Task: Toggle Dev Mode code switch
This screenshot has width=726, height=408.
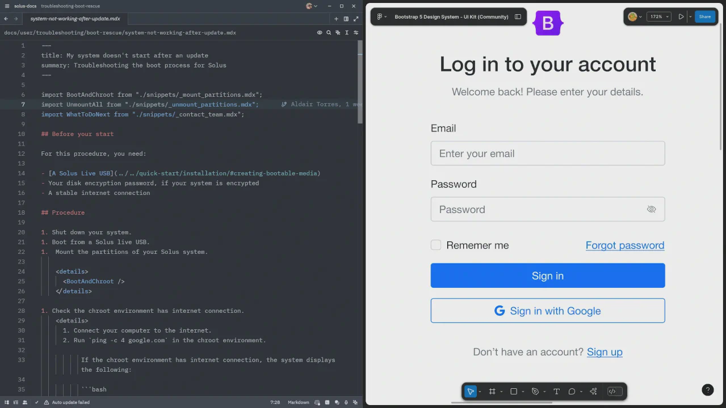Action: [x=615, y=392]
